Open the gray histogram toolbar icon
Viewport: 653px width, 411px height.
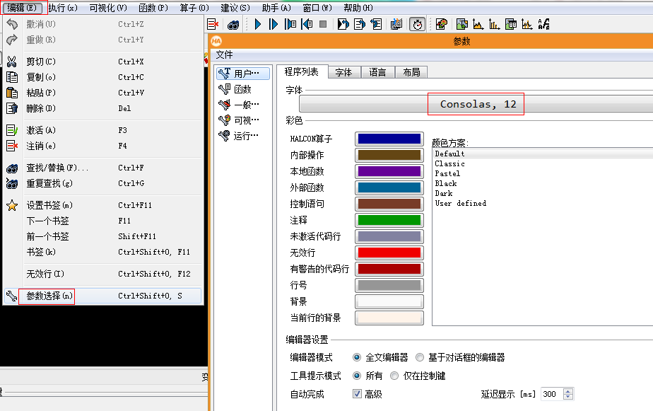(x=478, y=25)
